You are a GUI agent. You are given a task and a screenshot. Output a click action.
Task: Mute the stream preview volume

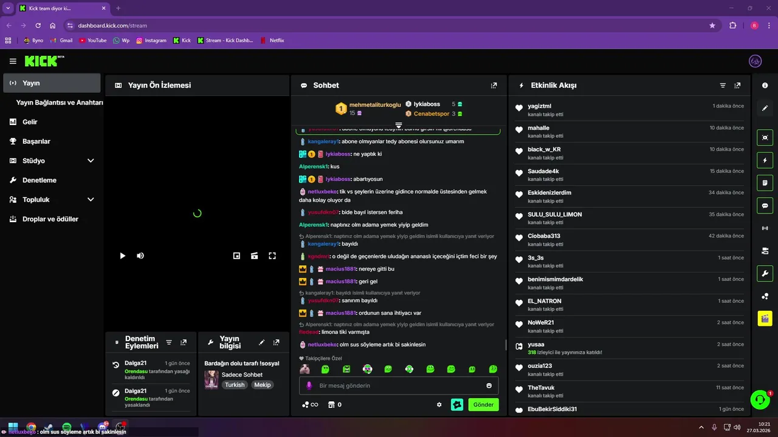tap(140, 256)
